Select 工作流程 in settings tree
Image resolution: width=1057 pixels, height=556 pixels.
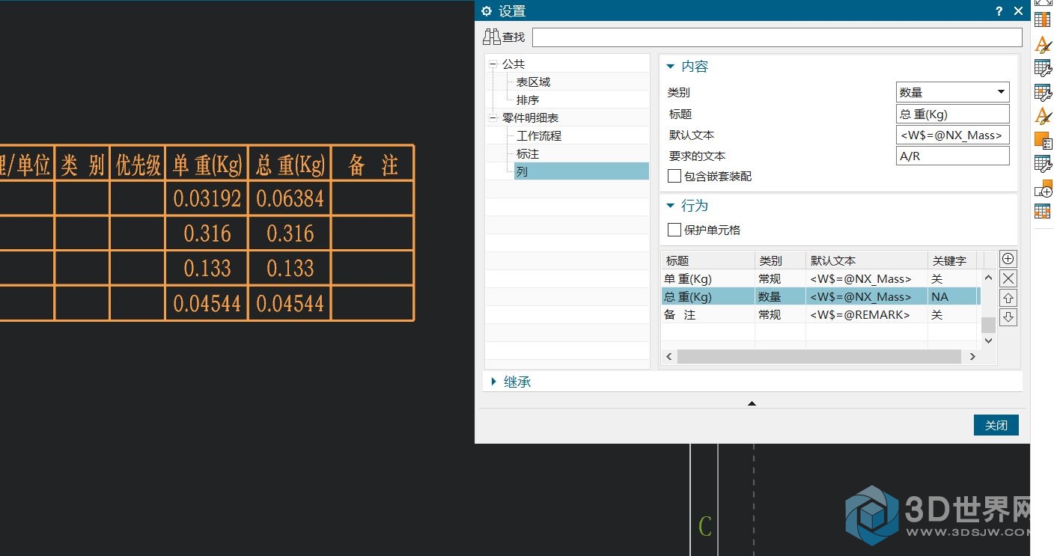pyautogui.click(x=538, y=136)
